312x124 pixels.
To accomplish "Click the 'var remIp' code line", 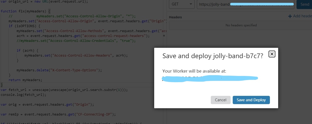I will click(58, 114).
